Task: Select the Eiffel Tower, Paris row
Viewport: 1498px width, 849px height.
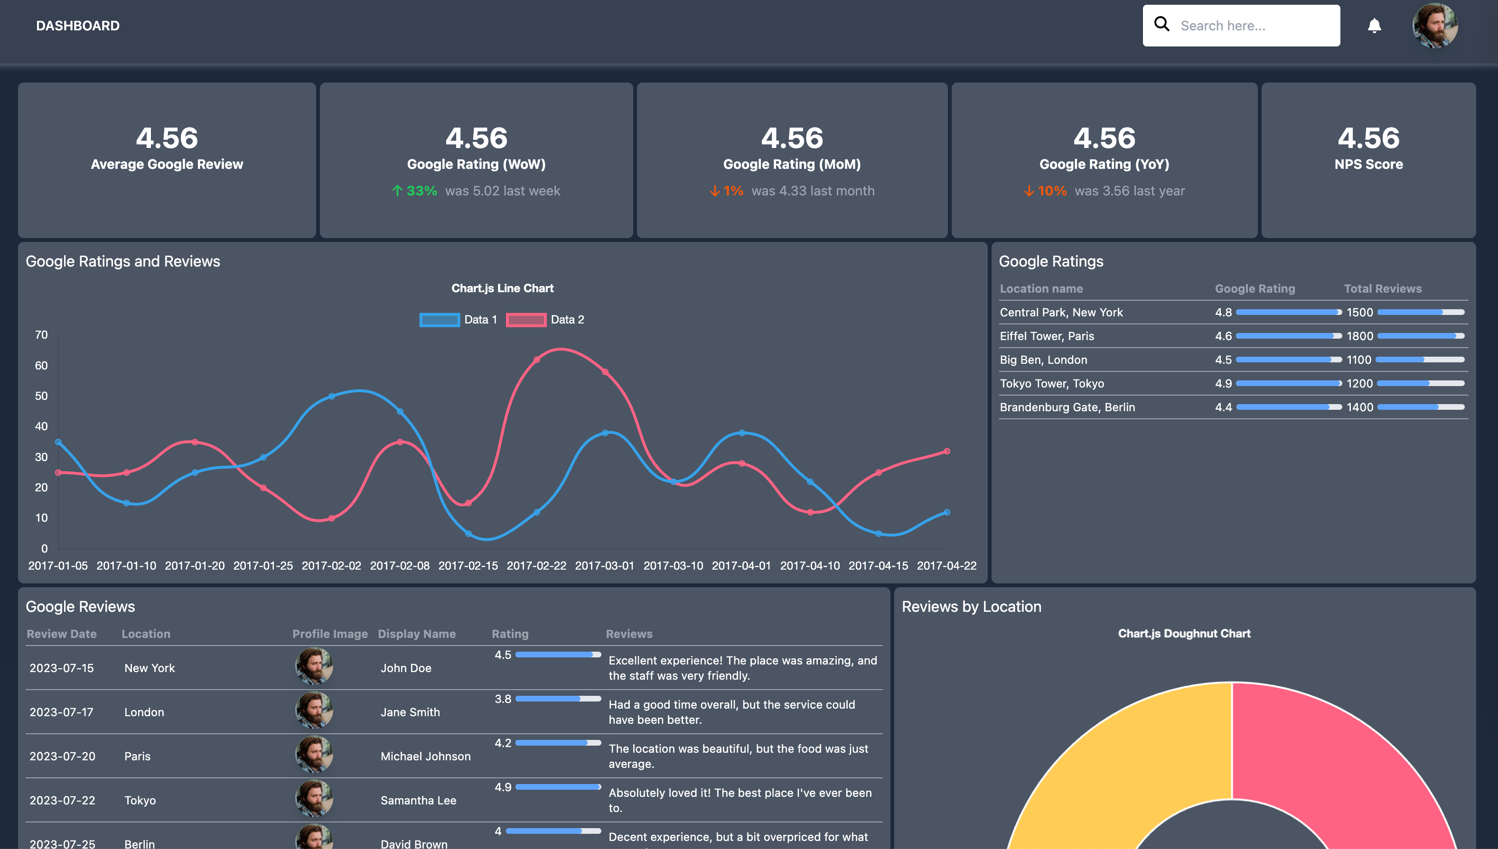Action: (x=1233, y=336)
